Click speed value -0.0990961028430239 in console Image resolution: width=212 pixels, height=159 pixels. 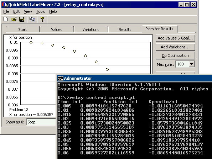point(176,136)
